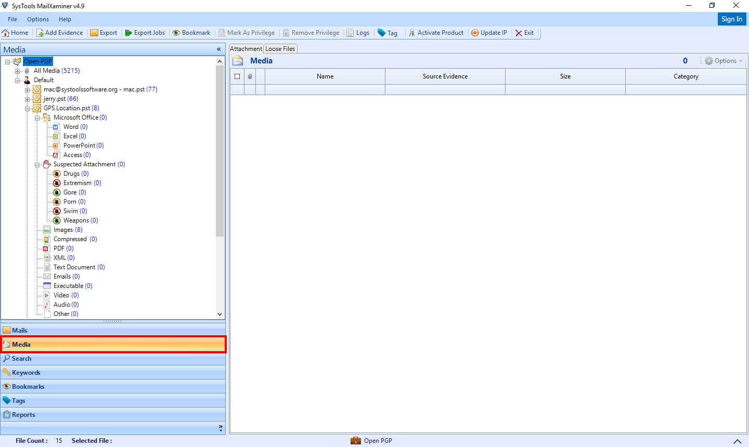This screenshot has height=447, width=749.
Task: Expand the jerry.pst (66) node
Action: tap(28, 99)
